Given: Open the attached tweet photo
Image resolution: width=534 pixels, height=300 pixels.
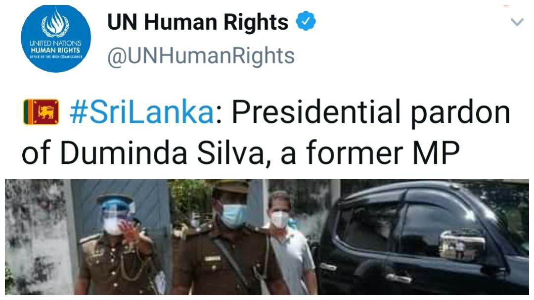Looking at the screenshot, I should click(x=267, y=237).
